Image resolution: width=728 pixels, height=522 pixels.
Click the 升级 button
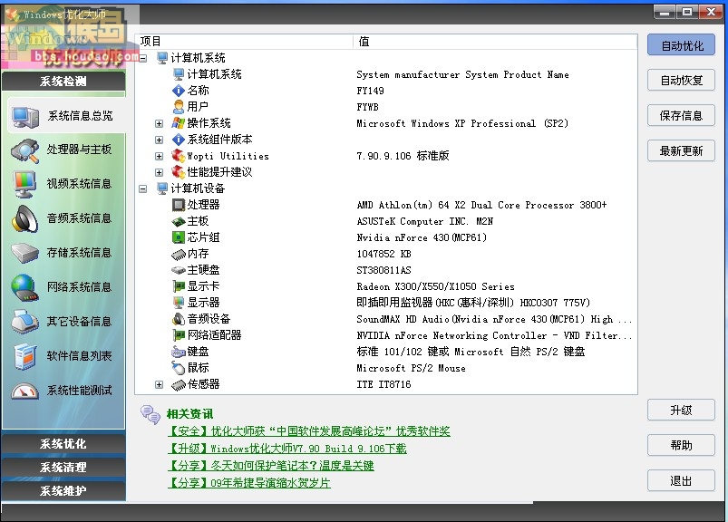point(681,411)
